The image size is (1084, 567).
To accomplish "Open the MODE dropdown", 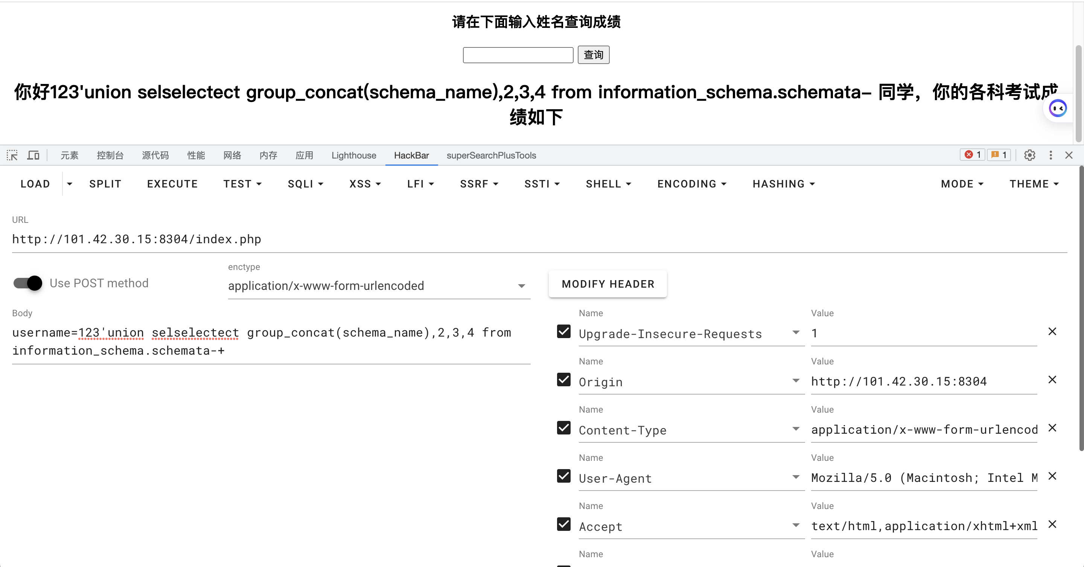I will tap(962, 184).
